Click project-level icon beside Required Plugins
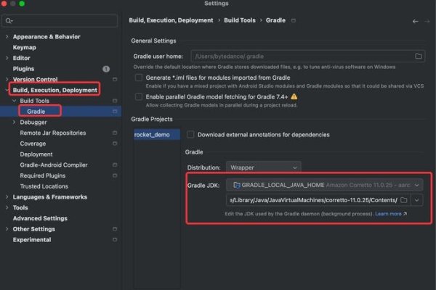 (x=115, y=175)
